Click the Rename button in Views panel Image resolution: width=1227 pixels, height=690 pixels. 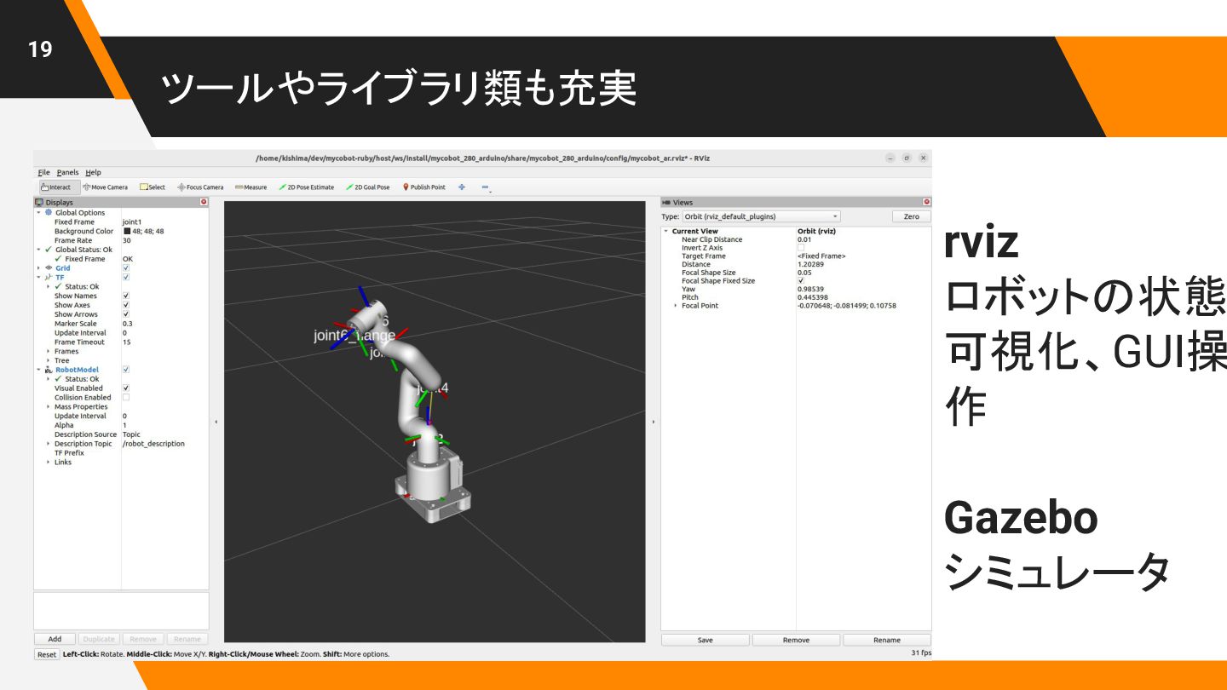(x=887, y=640)
